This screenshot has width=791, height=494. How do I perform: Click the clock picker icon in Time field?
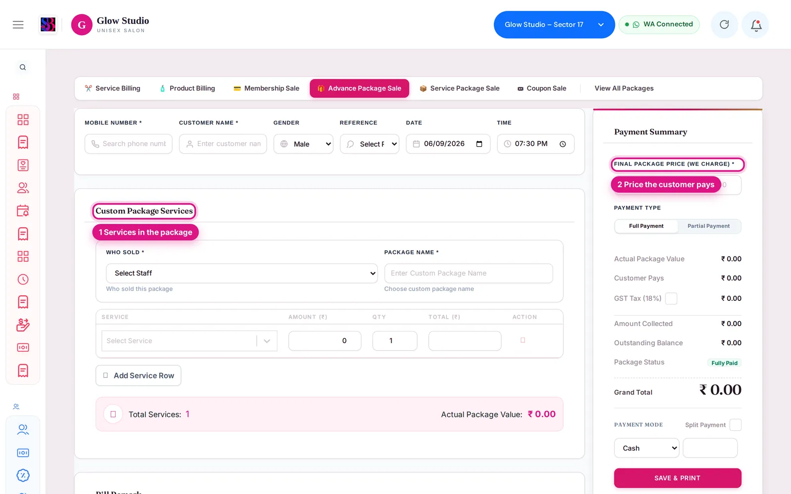[x=563, y=144]
